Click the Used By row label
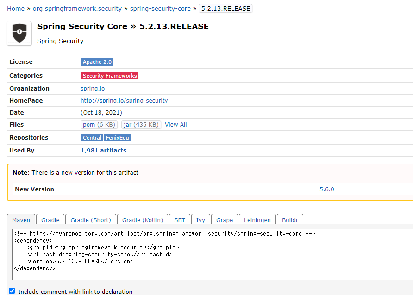 pos(22,150)
